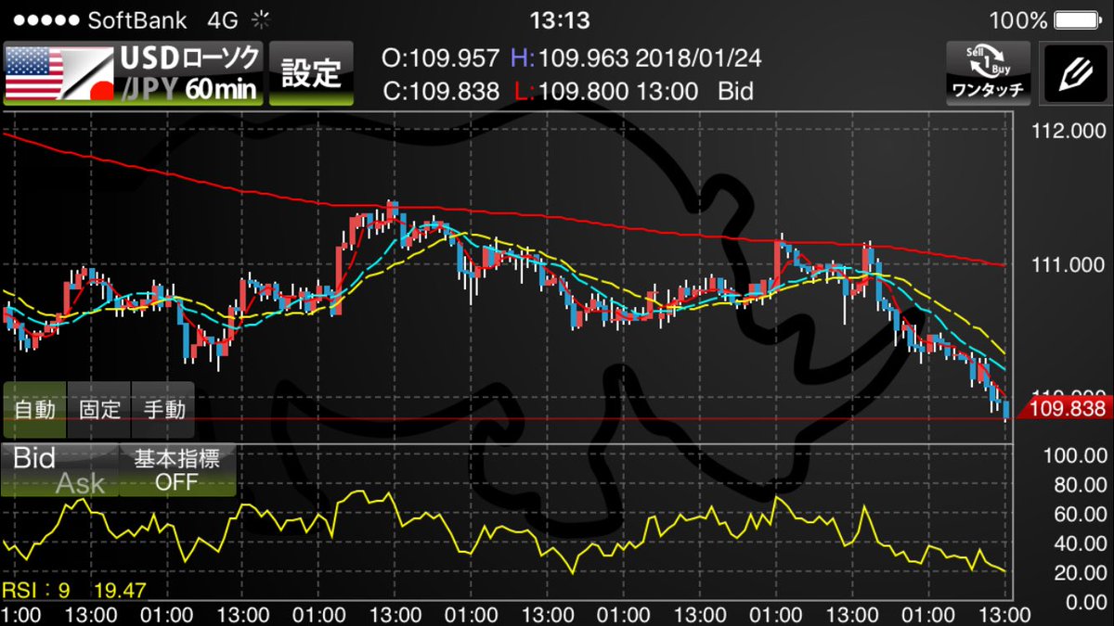Tap the high price H:109.963
The height and width of the screenshot is (626, 1114).
[570, 58]
